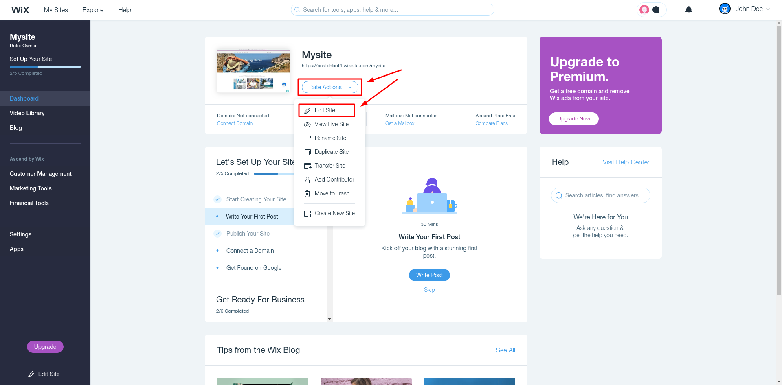Toggle the Publish Your Site checkmark
Screen dimensions: 782x385
[x=217, y=234]
